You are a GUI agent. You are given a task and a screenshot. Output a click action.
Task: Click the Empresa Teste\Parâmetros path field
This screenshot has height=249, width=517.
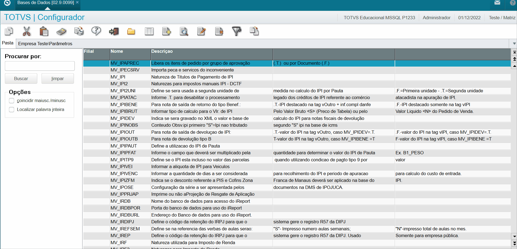pos(262,44)
